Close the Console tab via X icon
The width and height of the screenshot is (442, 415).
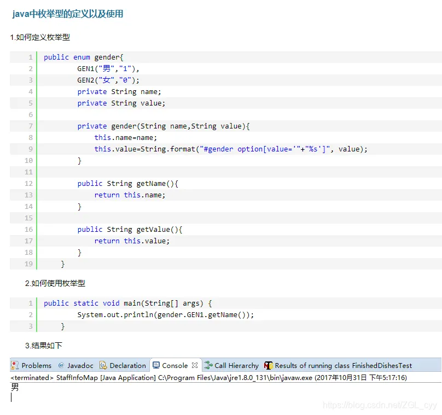[195, 365]
